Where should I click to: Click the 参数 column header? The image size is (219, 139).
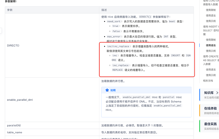[x=10, y=10]
